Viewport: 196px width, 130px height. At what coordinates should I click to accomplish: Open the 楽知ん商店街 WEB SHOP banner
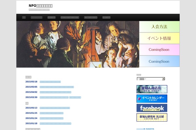pos(152,89)
